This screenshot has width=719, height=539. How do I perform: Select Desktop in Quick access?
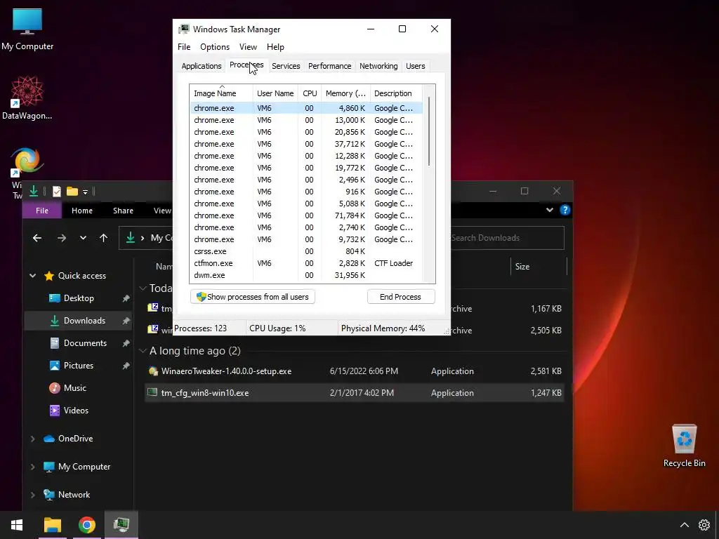coord(79,298)
